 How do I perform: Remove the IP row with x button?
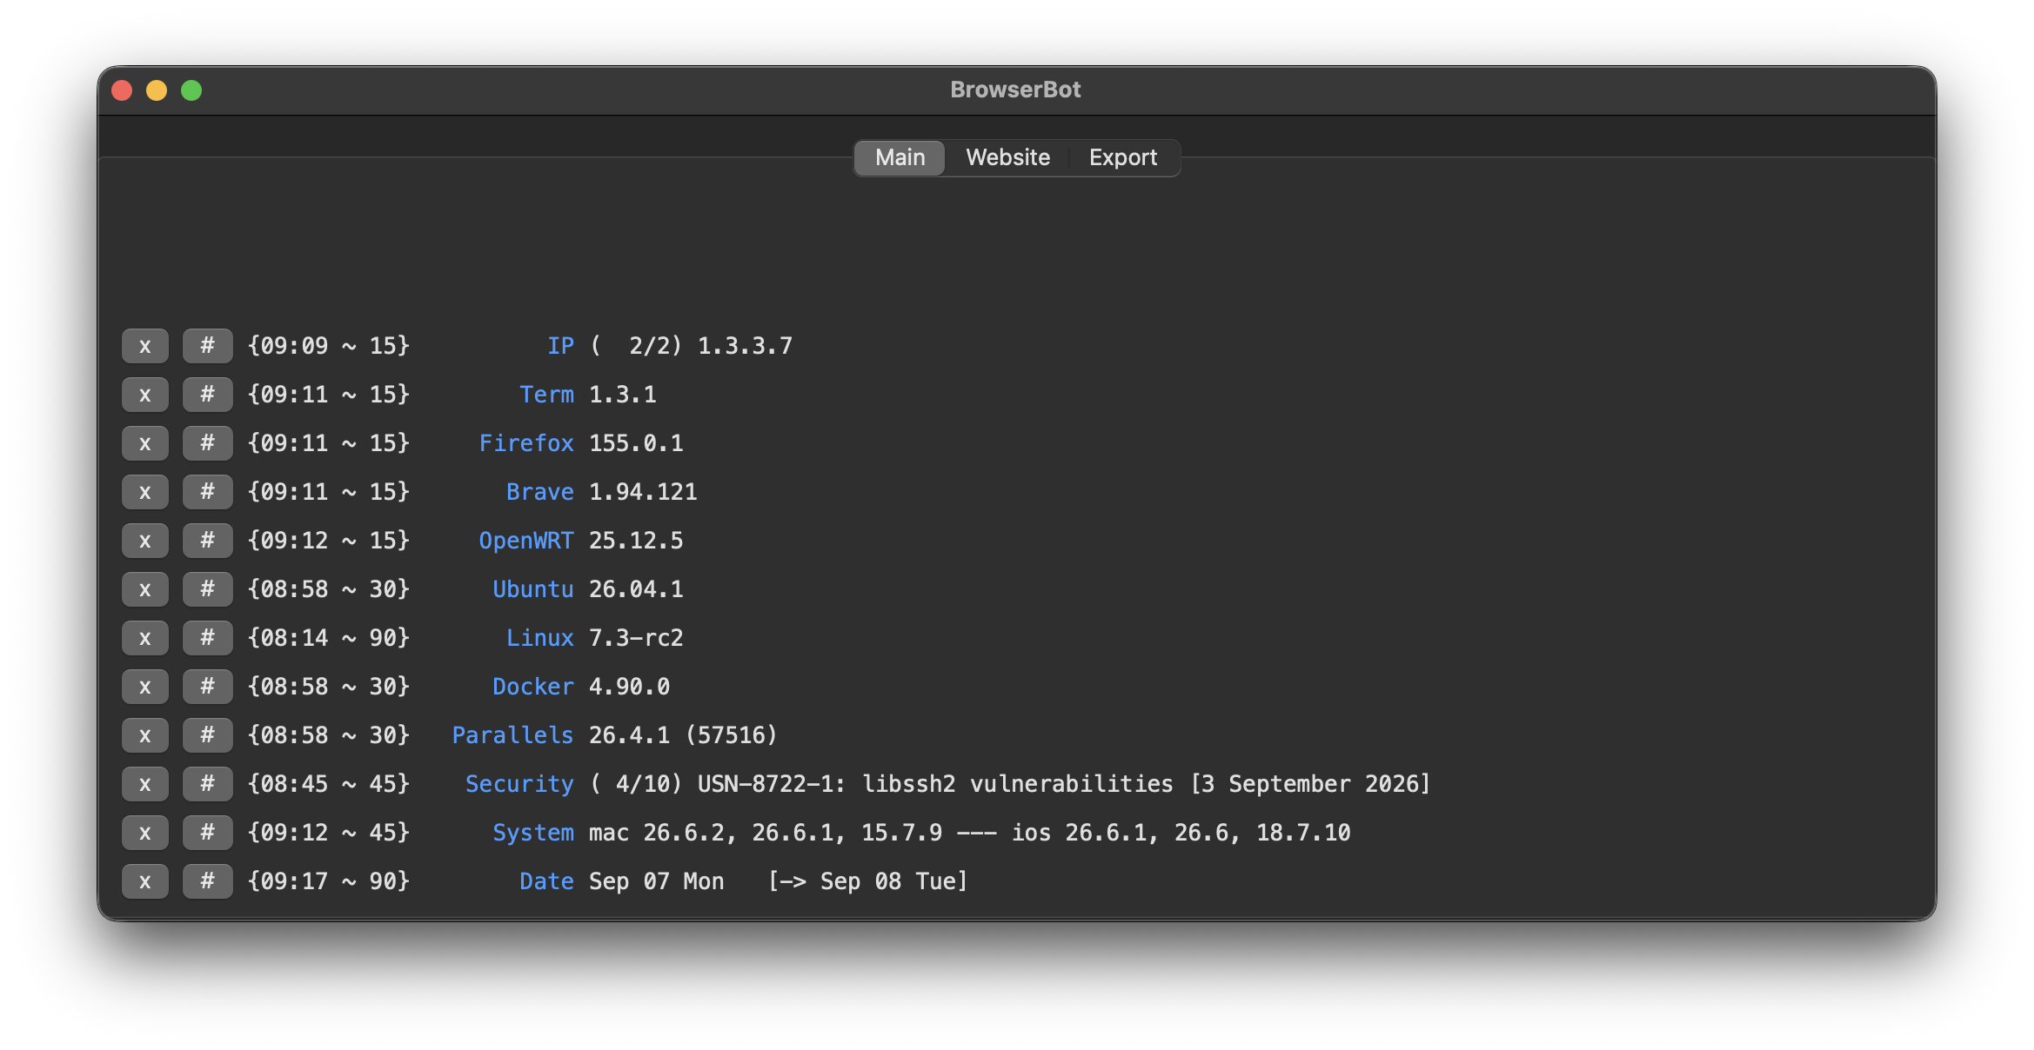click(x=144, y=346)
